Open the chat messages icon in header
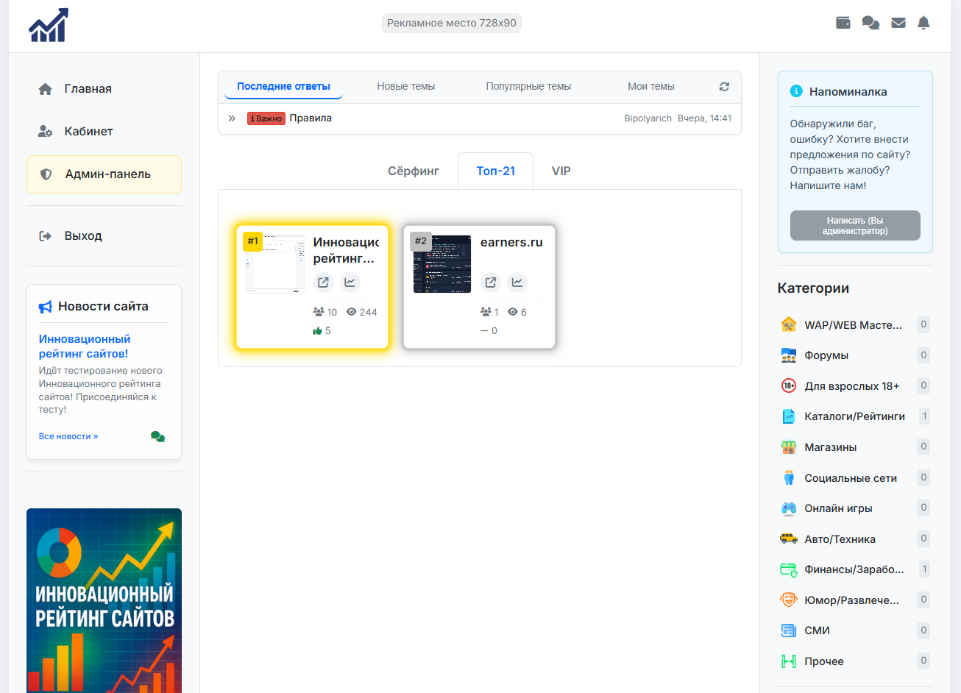The height and width of the screenshot is (693, 961). pyautogui.click(x=870, y=23)
